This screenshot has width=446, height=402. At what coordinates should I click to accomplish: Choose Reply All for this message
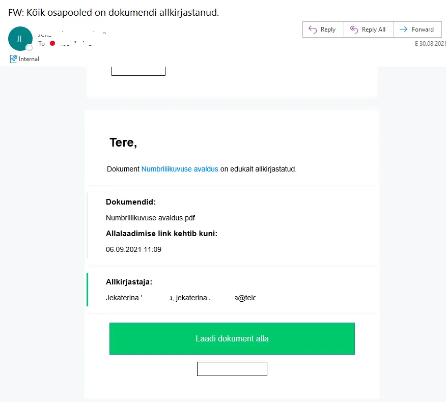click(x=369, y=30)
